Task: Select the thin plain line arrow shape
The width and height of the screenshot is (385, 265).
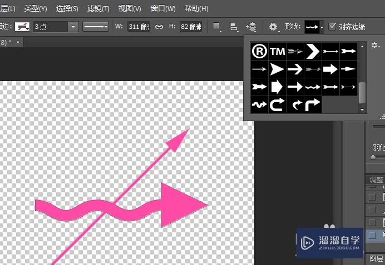Action: [259, 69]
